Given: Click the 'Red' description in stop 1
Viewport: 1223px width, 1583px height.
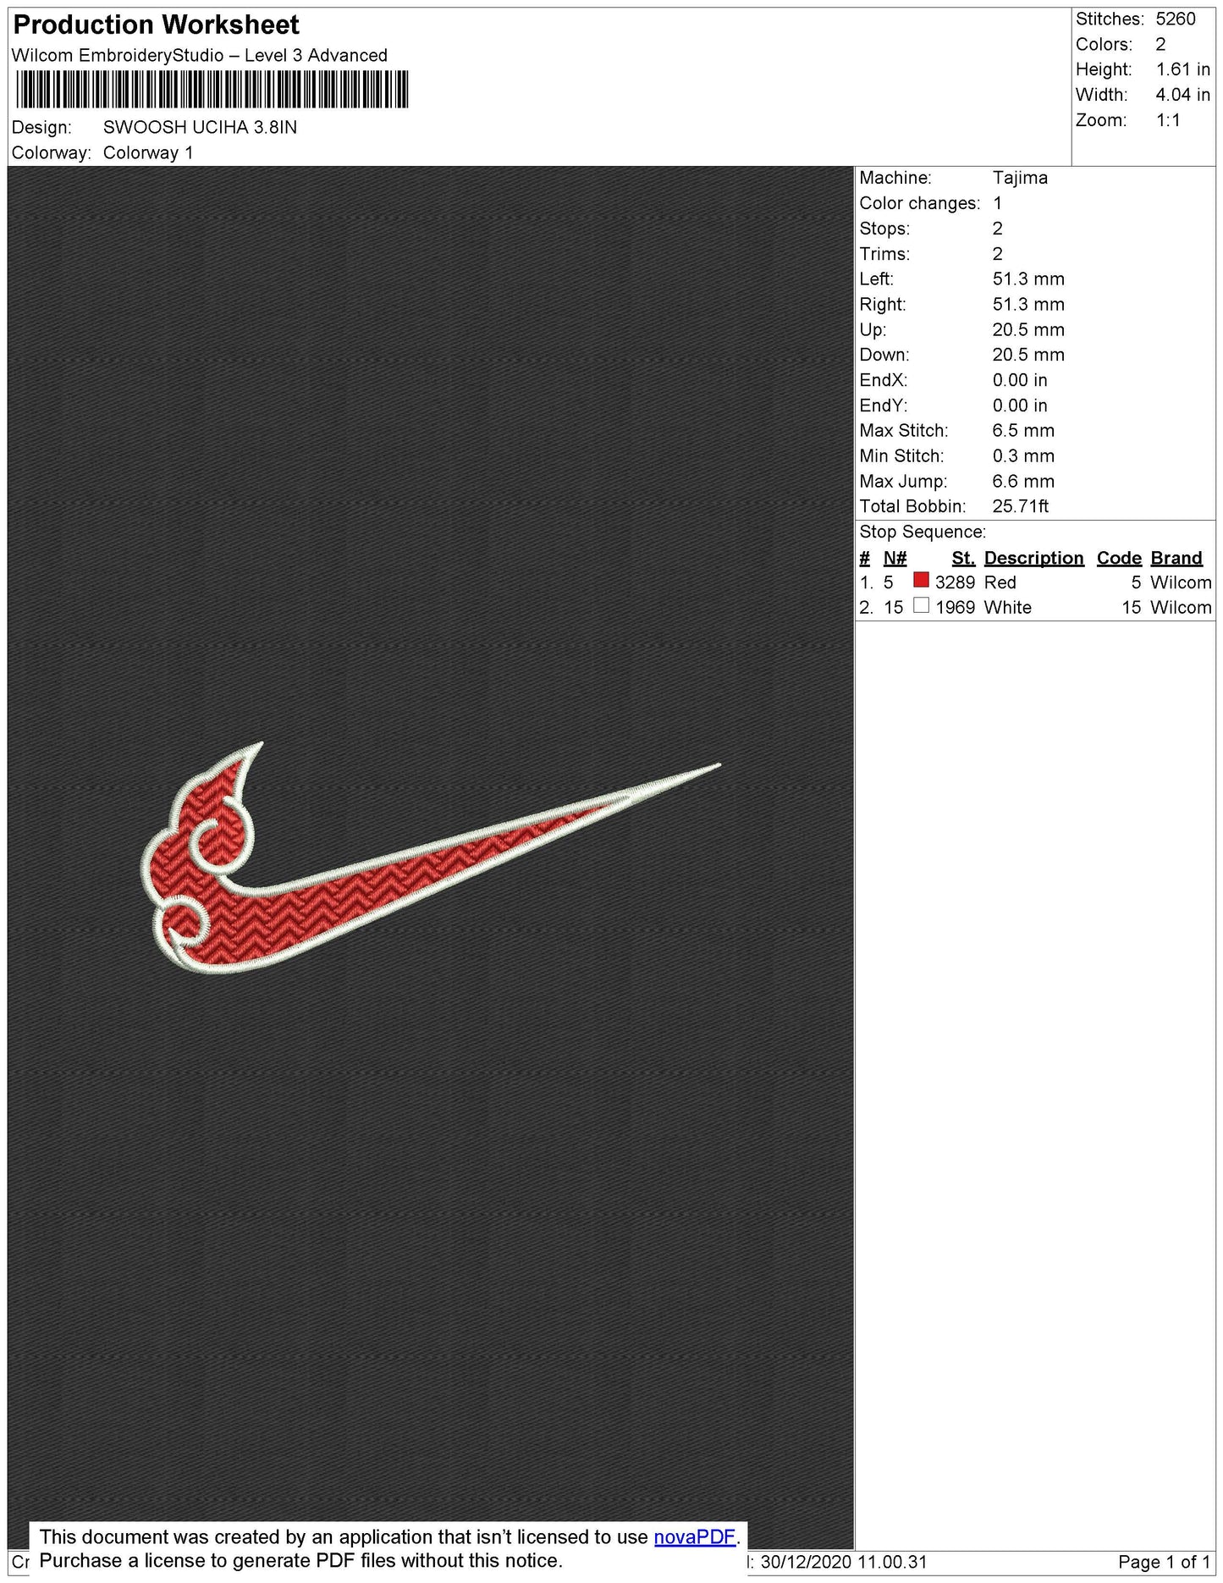Looking at the screenshot, I should coord(1000,582).
